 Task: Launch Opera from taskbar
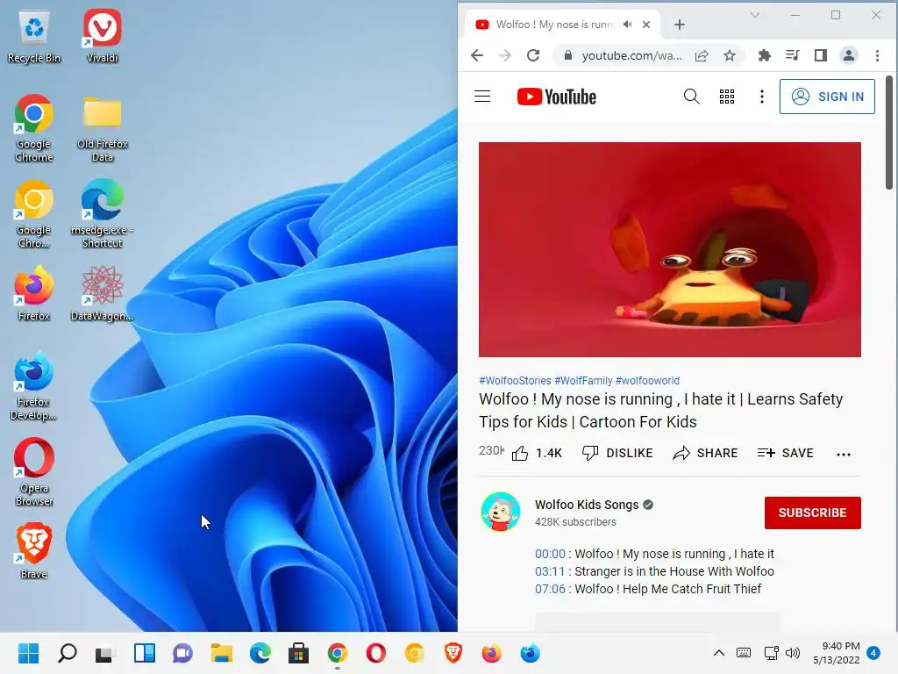[x=375, y=653]
